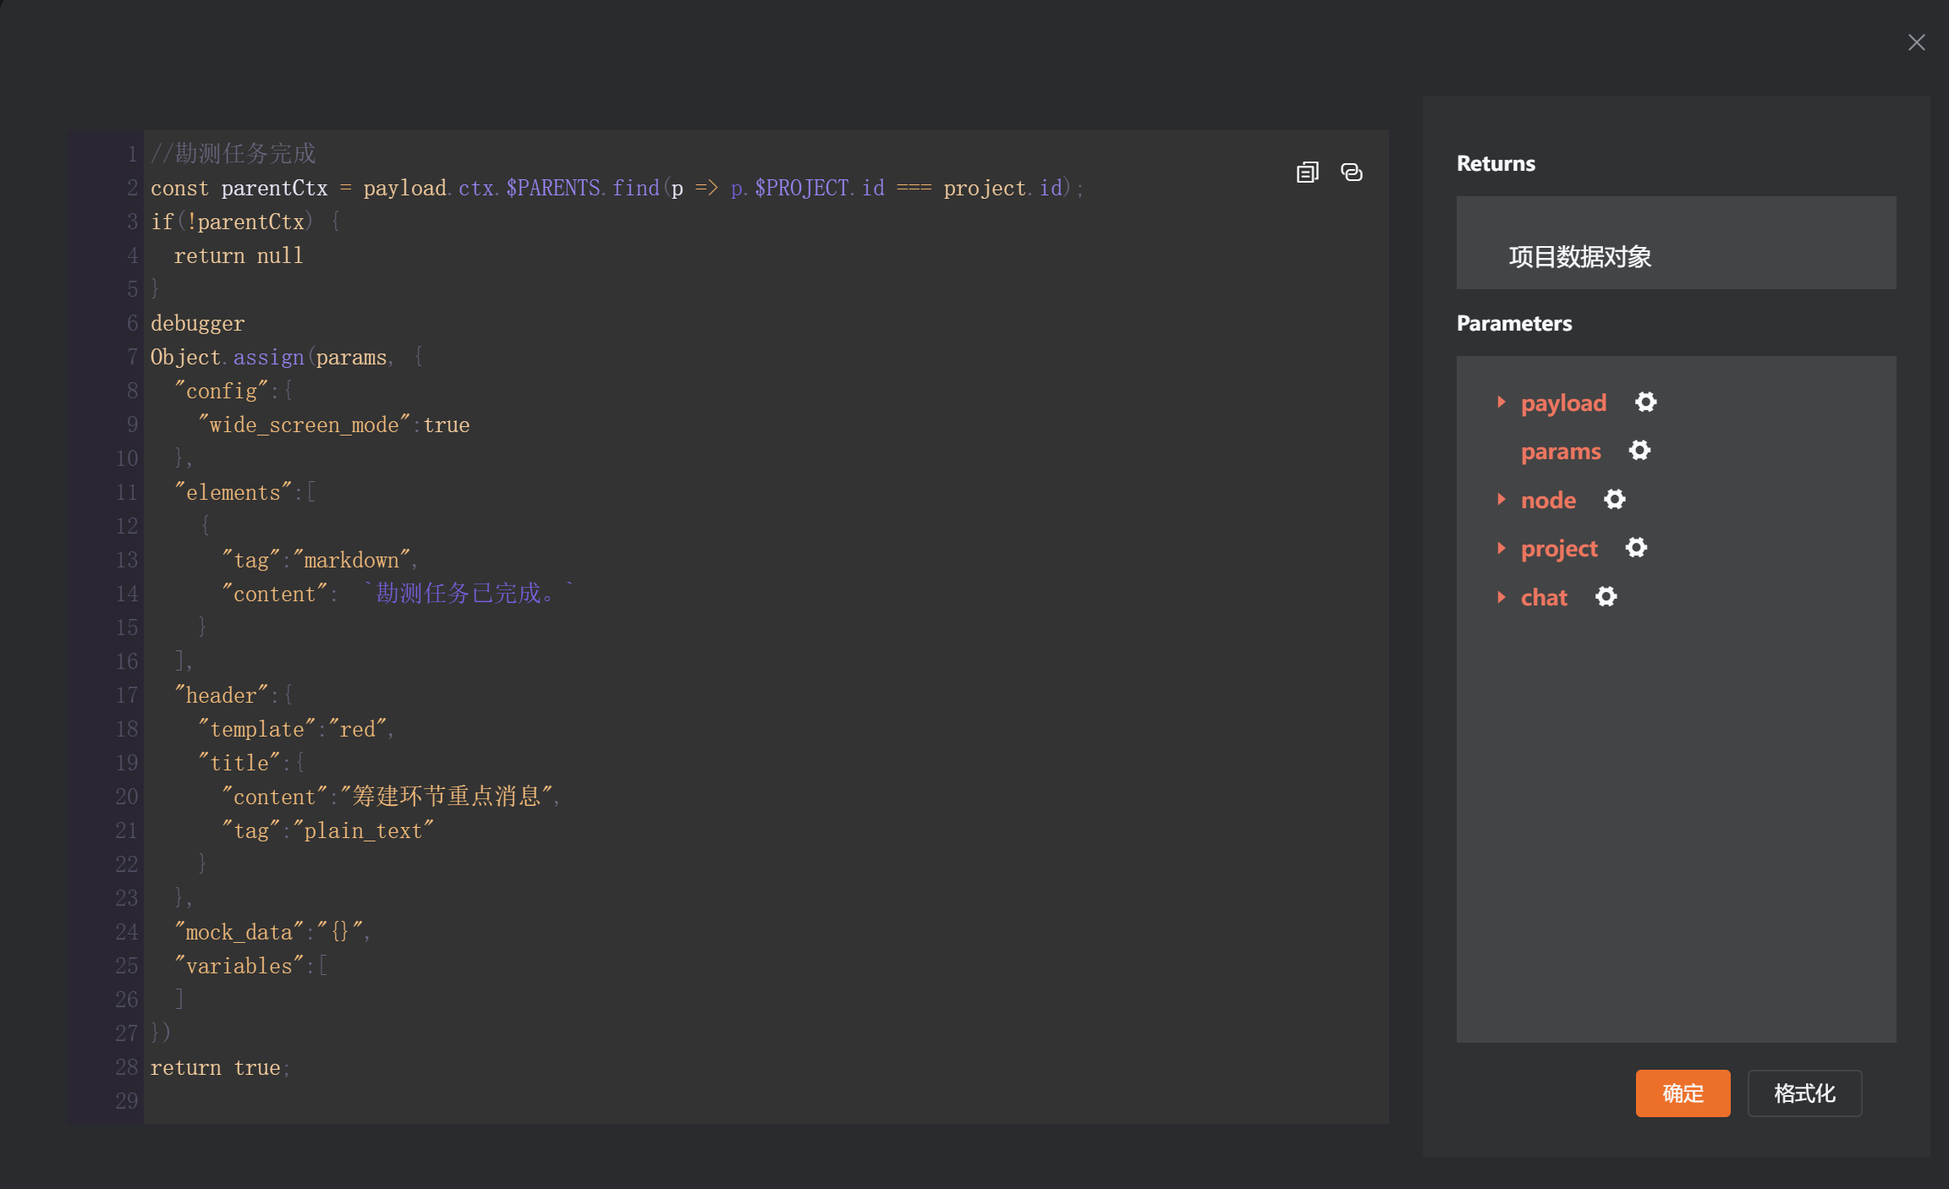Expand the project parameter tree arrow

1501,548
